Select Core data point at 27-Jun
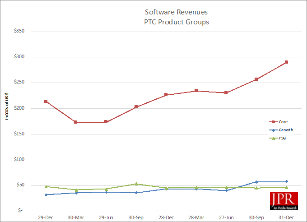The height and width of the screenshot is (222, 307). click(x=226, y=93)
